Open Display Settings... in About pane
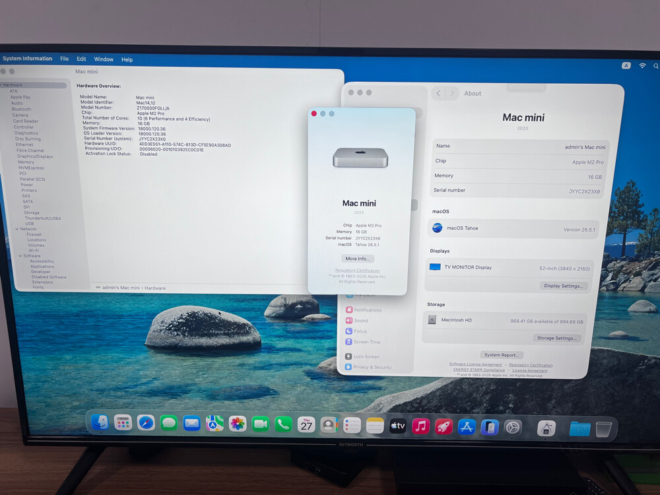Viewport: 660px width, 495px height. [563, 286]
